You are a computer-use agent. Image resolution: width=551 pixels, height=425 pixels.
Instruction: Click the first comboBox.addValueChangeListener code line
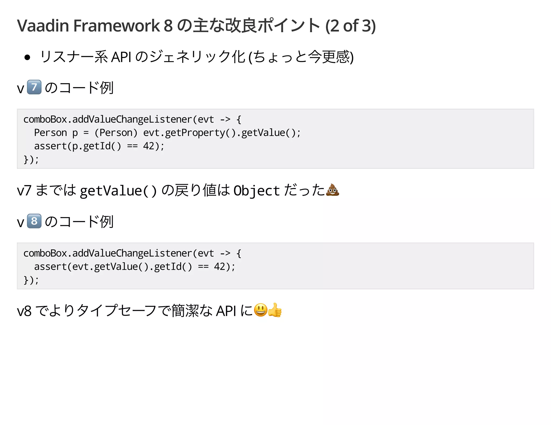[x=132, y=119]
